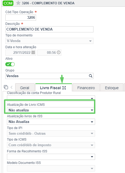Viewport: 125px width, 173px height.
Task: Switch to the Geral tab
Action: pos(25,88)
